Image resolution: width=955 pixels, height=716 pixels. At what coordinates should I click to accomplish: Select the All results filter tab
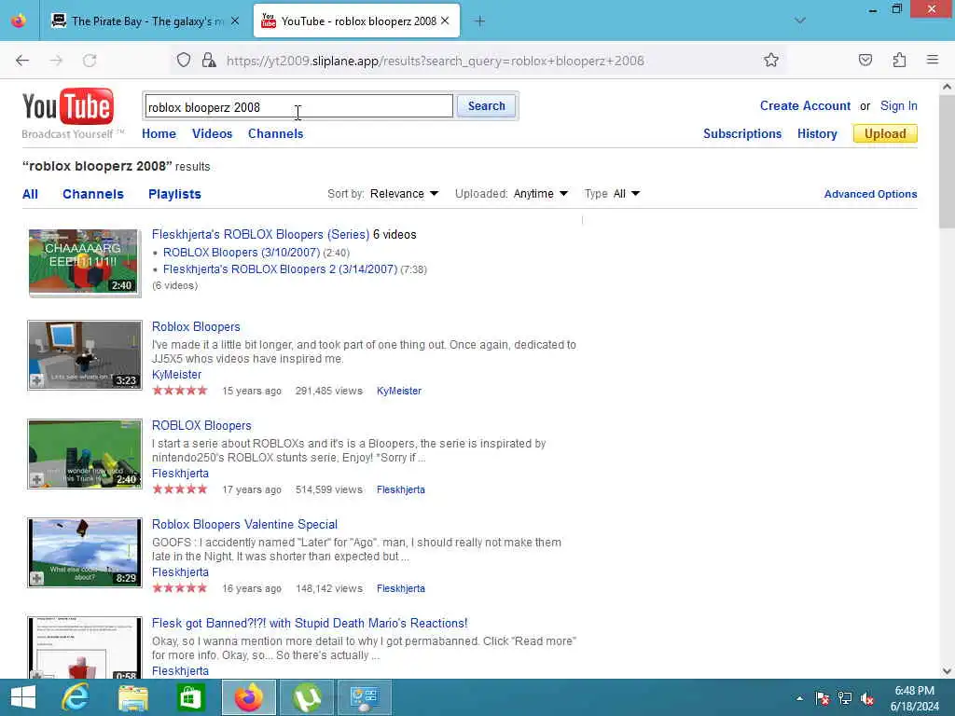pos(30,194)
